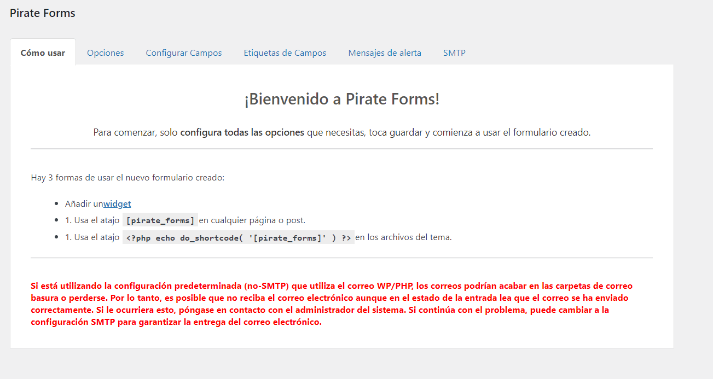Click the ¡Bienvenido a Pirate Forms! heading
713x379 pixels.
[342, 100]
